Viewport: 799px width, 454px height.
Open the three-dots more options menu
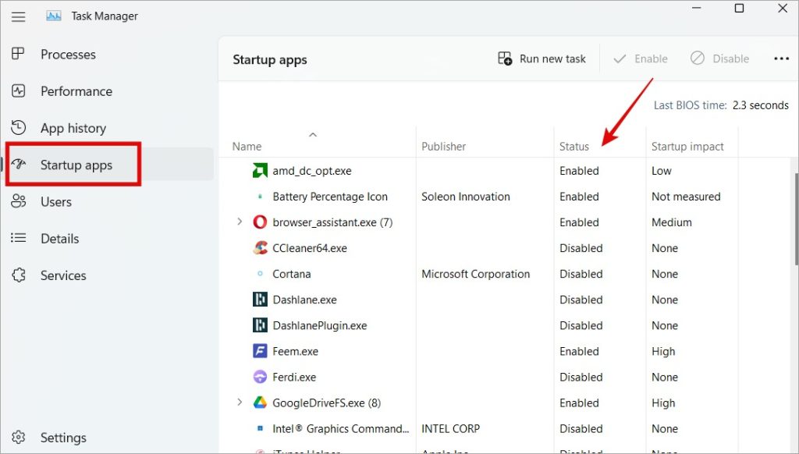[781, 59]
